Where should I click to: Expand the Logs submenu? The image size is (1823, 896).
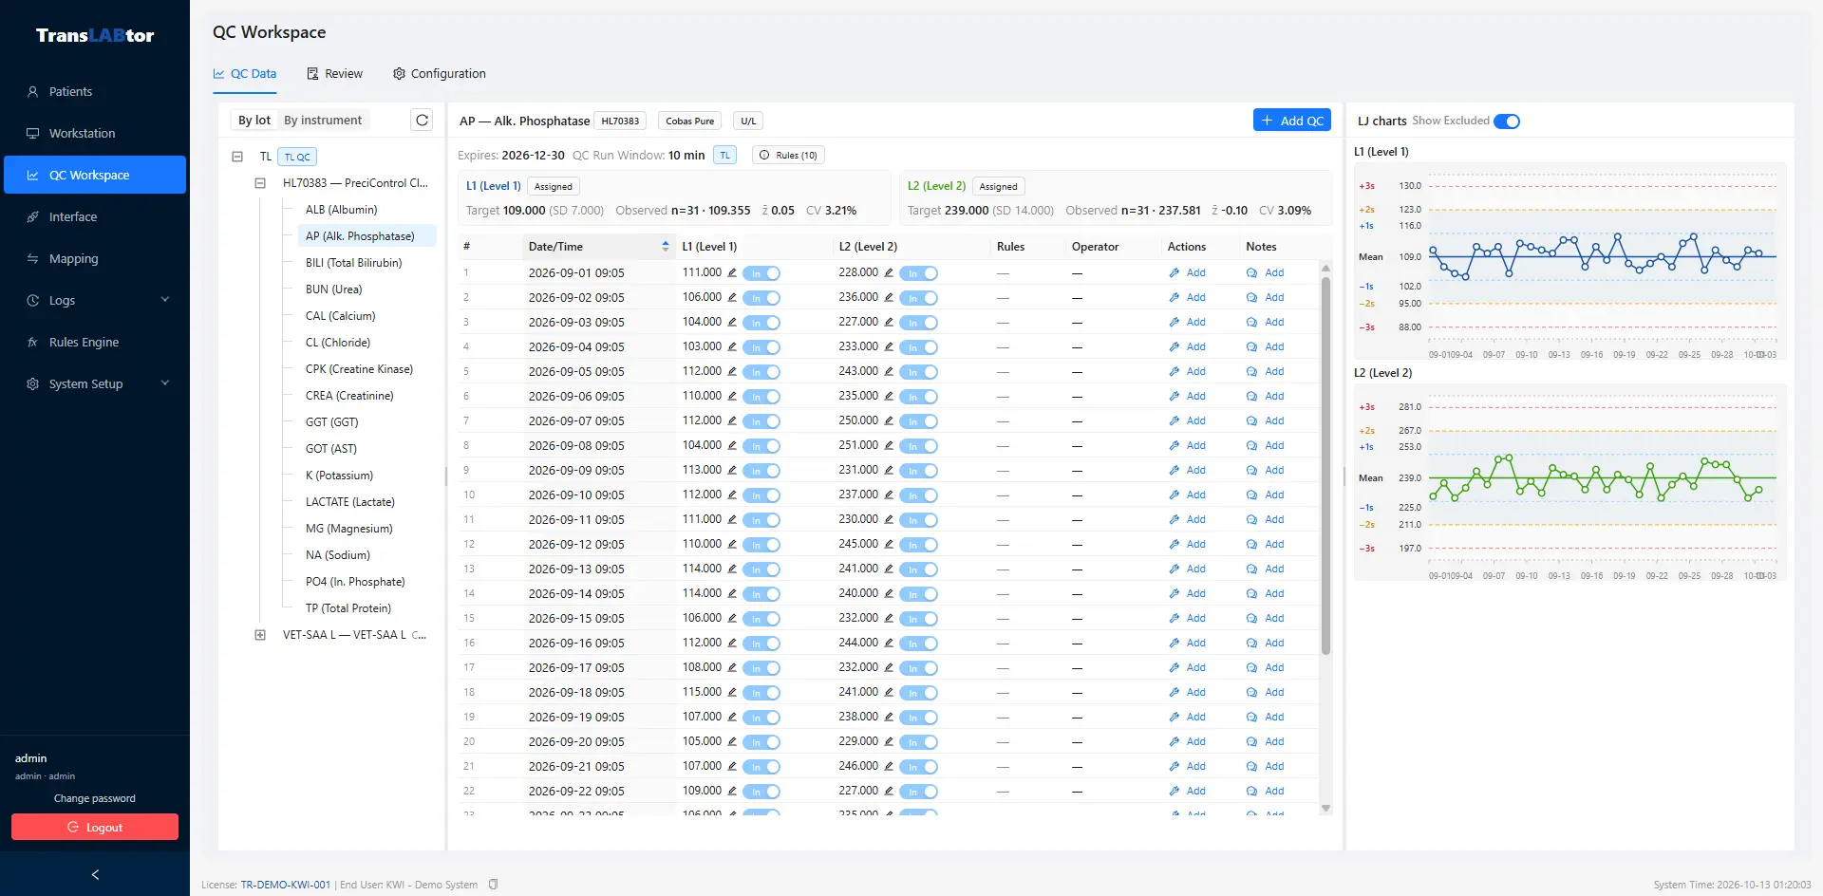pyautogui.click(x=165, y=301)
